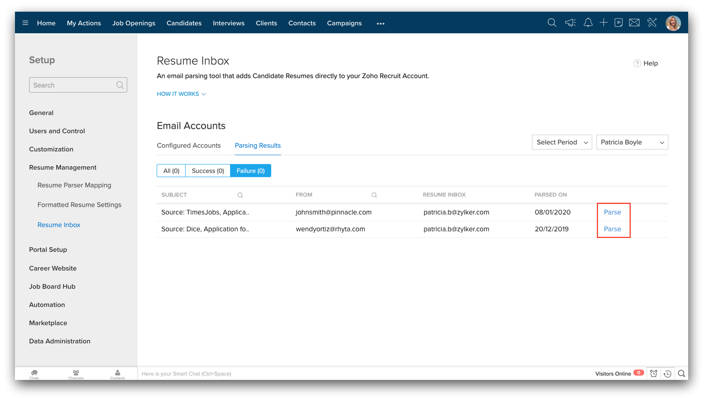This screenshot has height=400, width=705.
Task: Click the Subject column search icon
Action: tap(240, 195)
